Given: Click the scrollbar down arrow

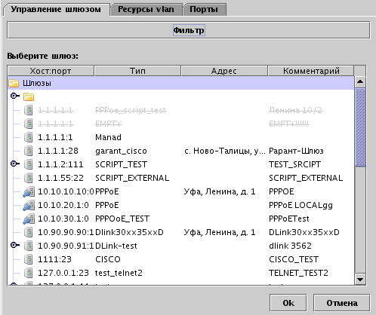Looking at the screenshot, I should 360,280.
